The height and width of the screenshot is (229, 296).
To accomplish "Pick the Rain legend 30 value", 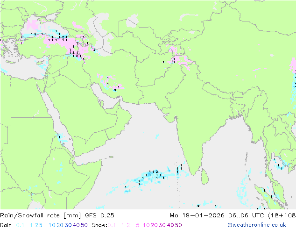I will [x=68, y=225].
